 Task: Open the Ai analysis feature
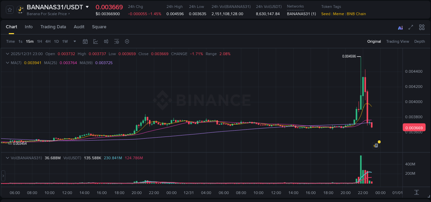(400, 27)
